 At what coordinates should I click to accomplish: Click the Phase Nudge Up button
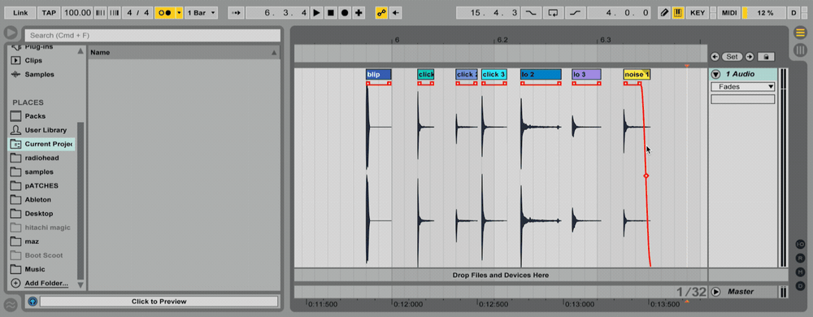(114, 13)
